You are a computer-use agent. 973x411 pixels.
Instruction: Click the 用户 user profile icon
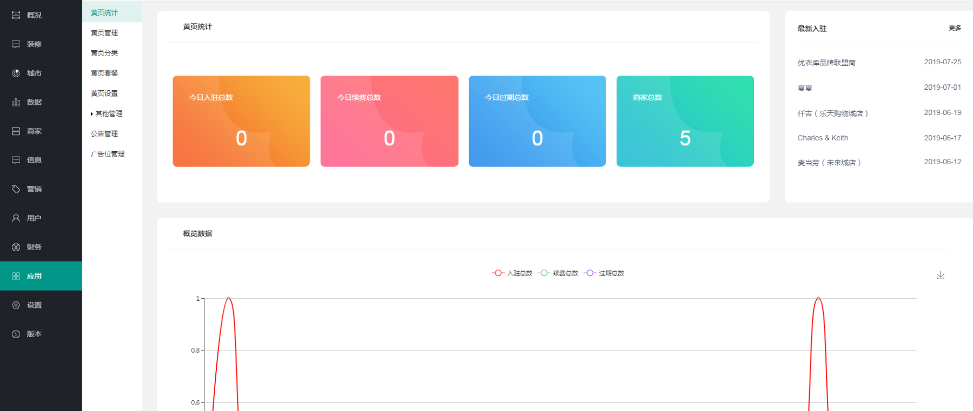tap(16, 218)
